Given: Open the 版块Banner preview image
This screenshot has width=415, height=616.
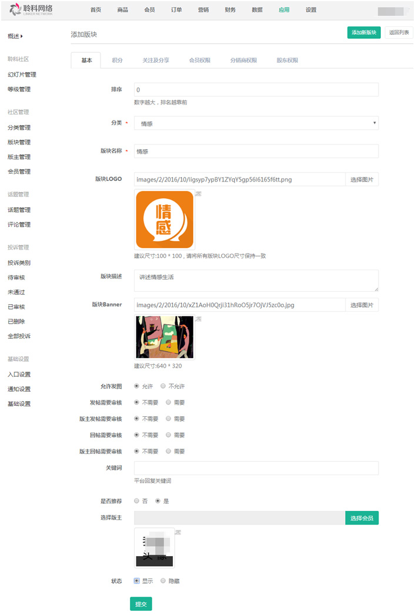Looking at the screenshot, I should click(x=165, y=337).
